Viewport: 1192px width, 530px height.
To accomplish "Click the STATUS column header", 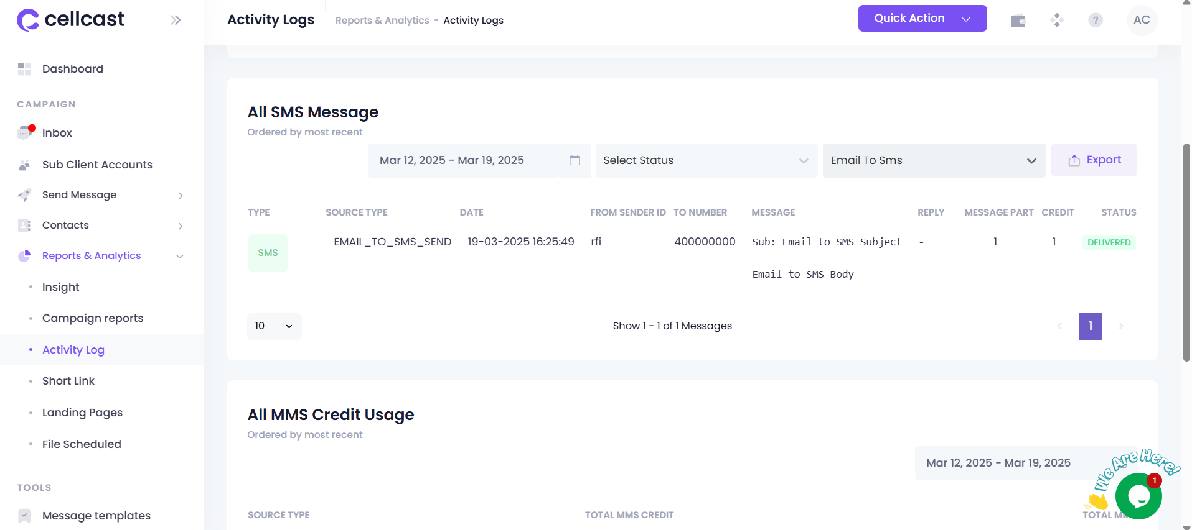I will (1118, 212).
